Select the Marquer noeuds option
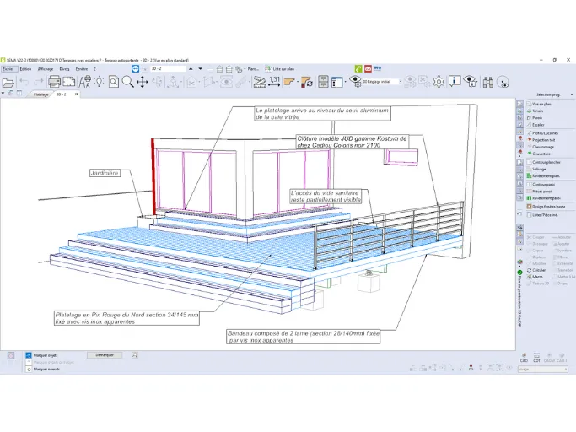 (43, 369)
